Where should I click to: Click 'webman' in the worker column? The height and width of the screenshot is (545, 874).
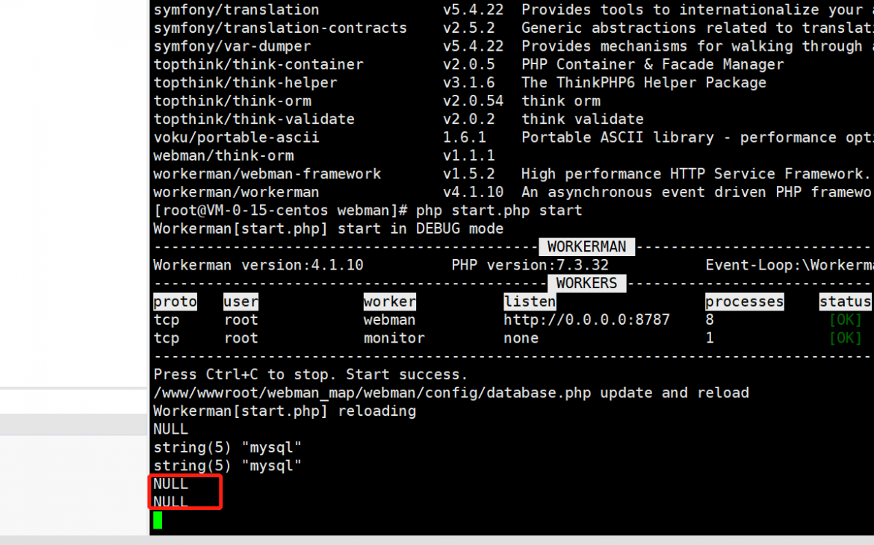pyautogui.click(x=390, y=320)
